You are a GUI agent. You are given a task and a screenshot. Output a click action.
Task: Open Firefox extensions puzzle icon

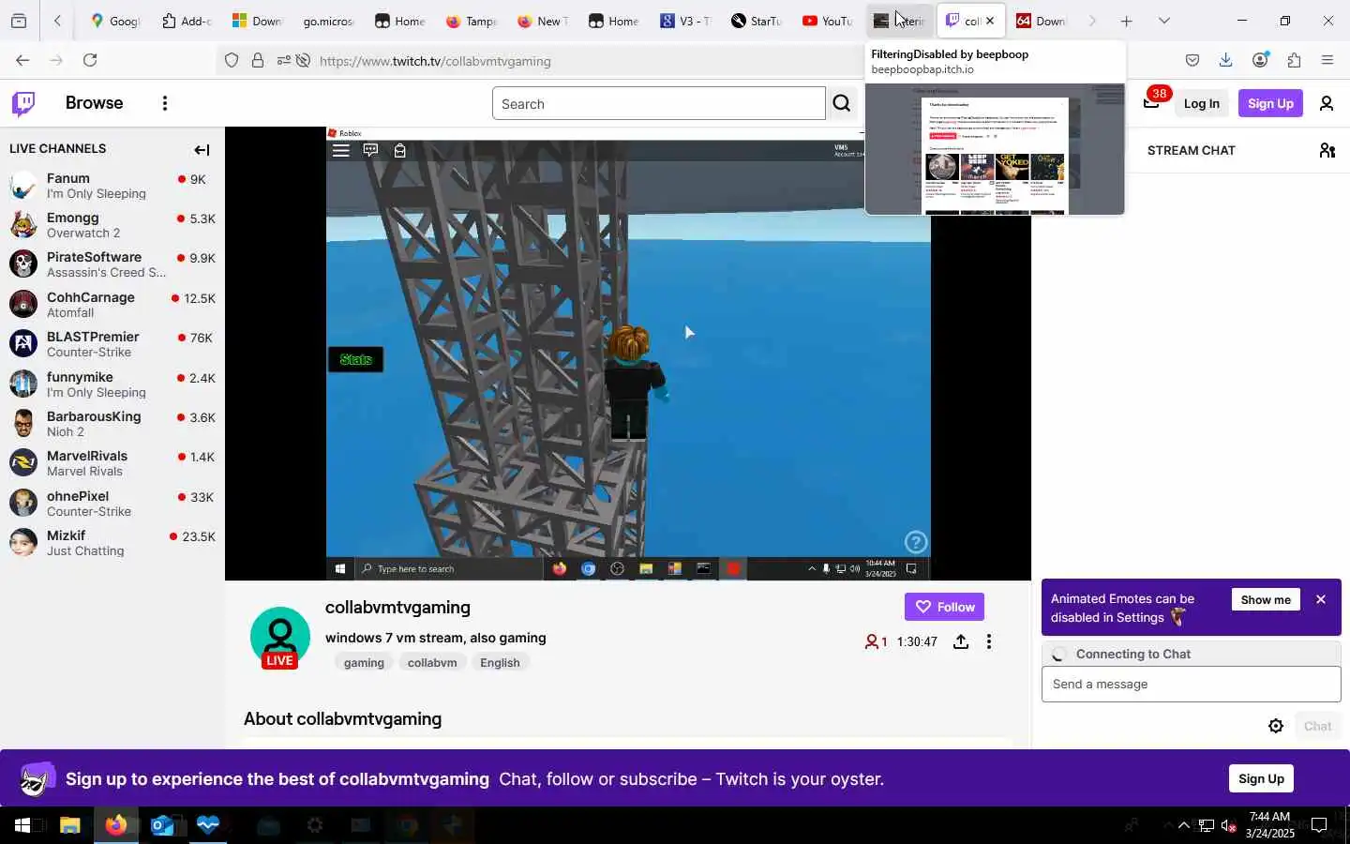(x=1294, y=60)
